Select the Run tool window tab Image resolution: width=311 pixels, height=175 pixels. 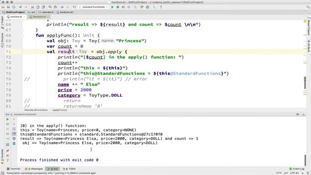click(53, 169)
